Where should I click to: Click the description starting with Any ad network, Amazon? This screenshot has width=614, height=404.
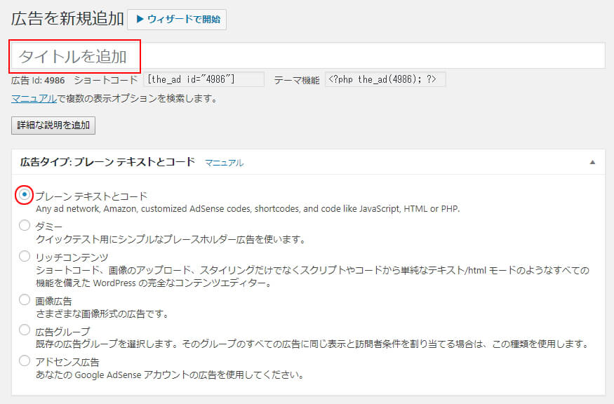coord(248,208)
